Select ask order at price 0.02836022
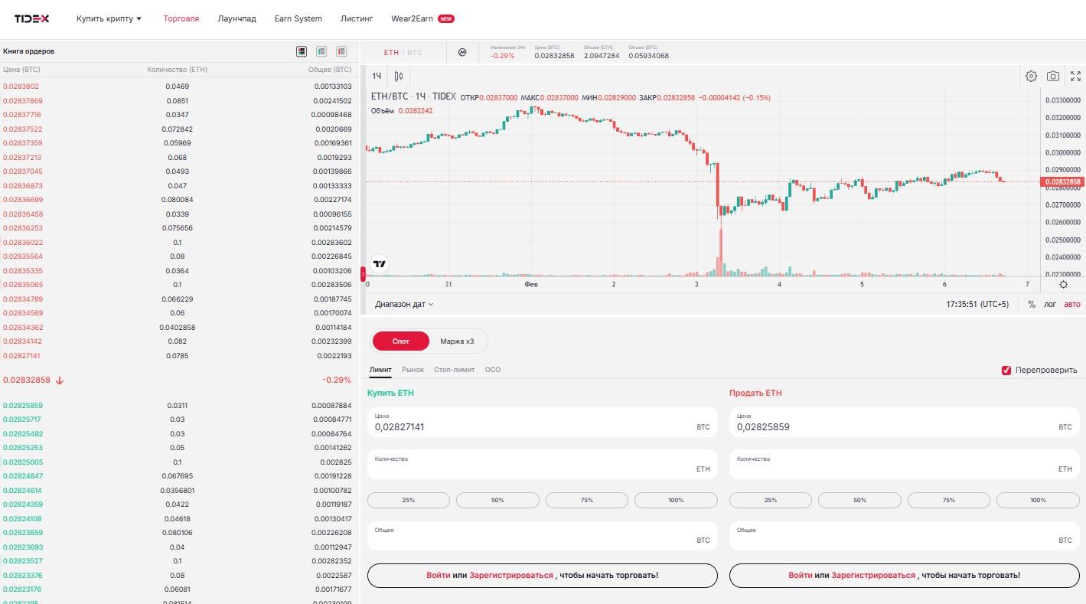Screen dimensions: 1086x604 [x=178, y=243]
